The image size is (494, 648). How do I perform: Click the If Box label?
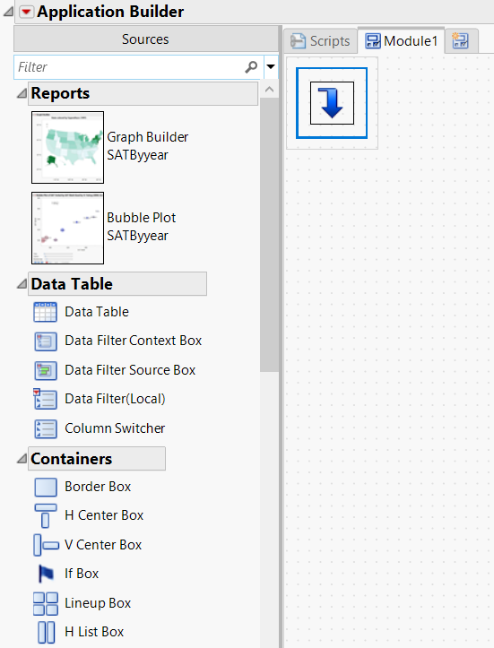click(82, 574)
